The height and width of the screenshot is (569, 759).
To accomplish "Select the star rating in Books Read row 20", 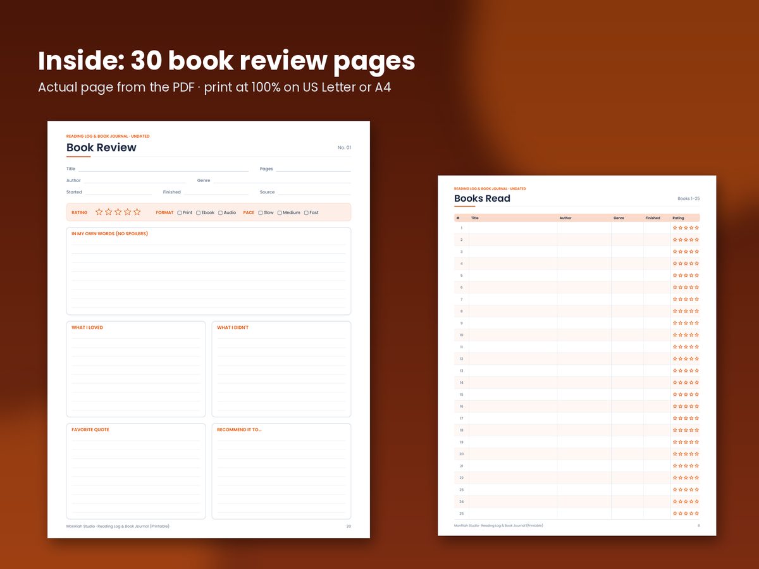I will tap(686, 454).
